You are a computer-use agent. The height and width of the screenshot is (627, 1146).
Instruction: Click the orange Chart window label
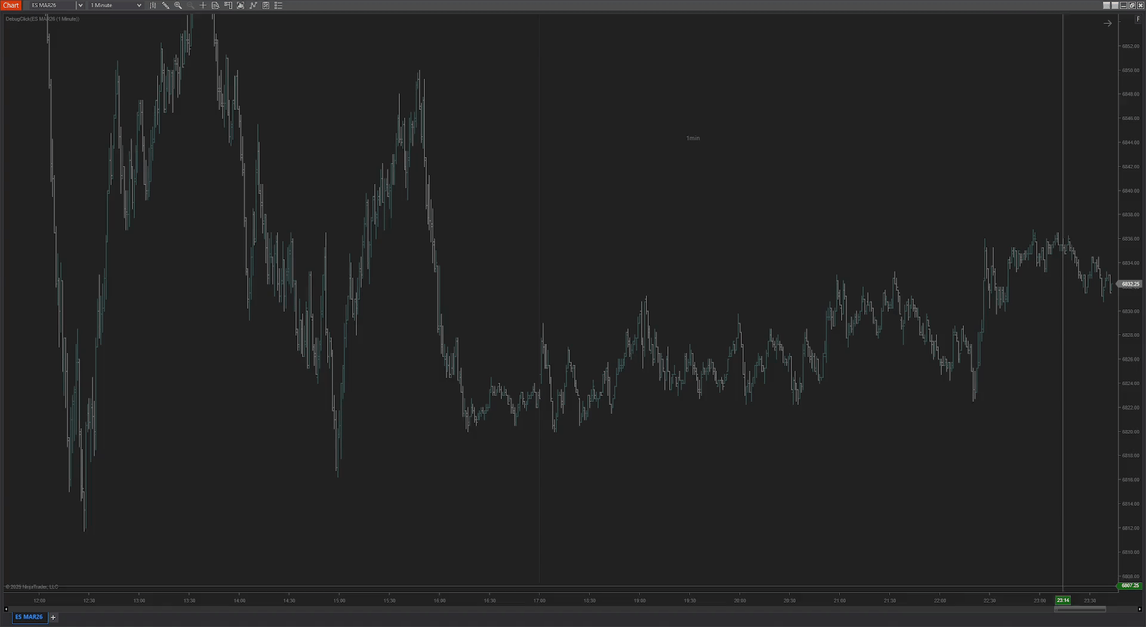click(11, 5)
